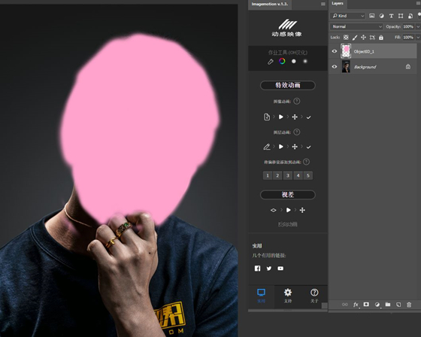This screenshot has width=421, height=337.
Task: Open the rainbow color wheel tool
Action: [x=282, y=61]
